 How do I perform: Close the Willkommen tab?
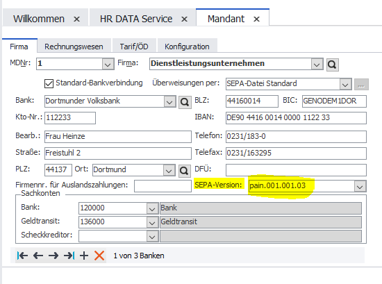[76, 19]
